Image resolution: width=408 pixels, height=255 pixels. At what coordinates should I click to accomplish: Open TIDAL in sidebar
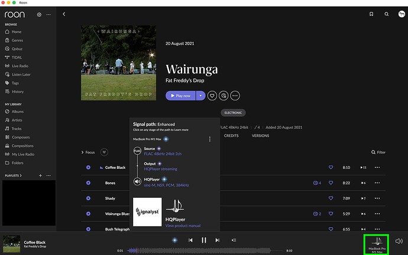coord(13,57)
